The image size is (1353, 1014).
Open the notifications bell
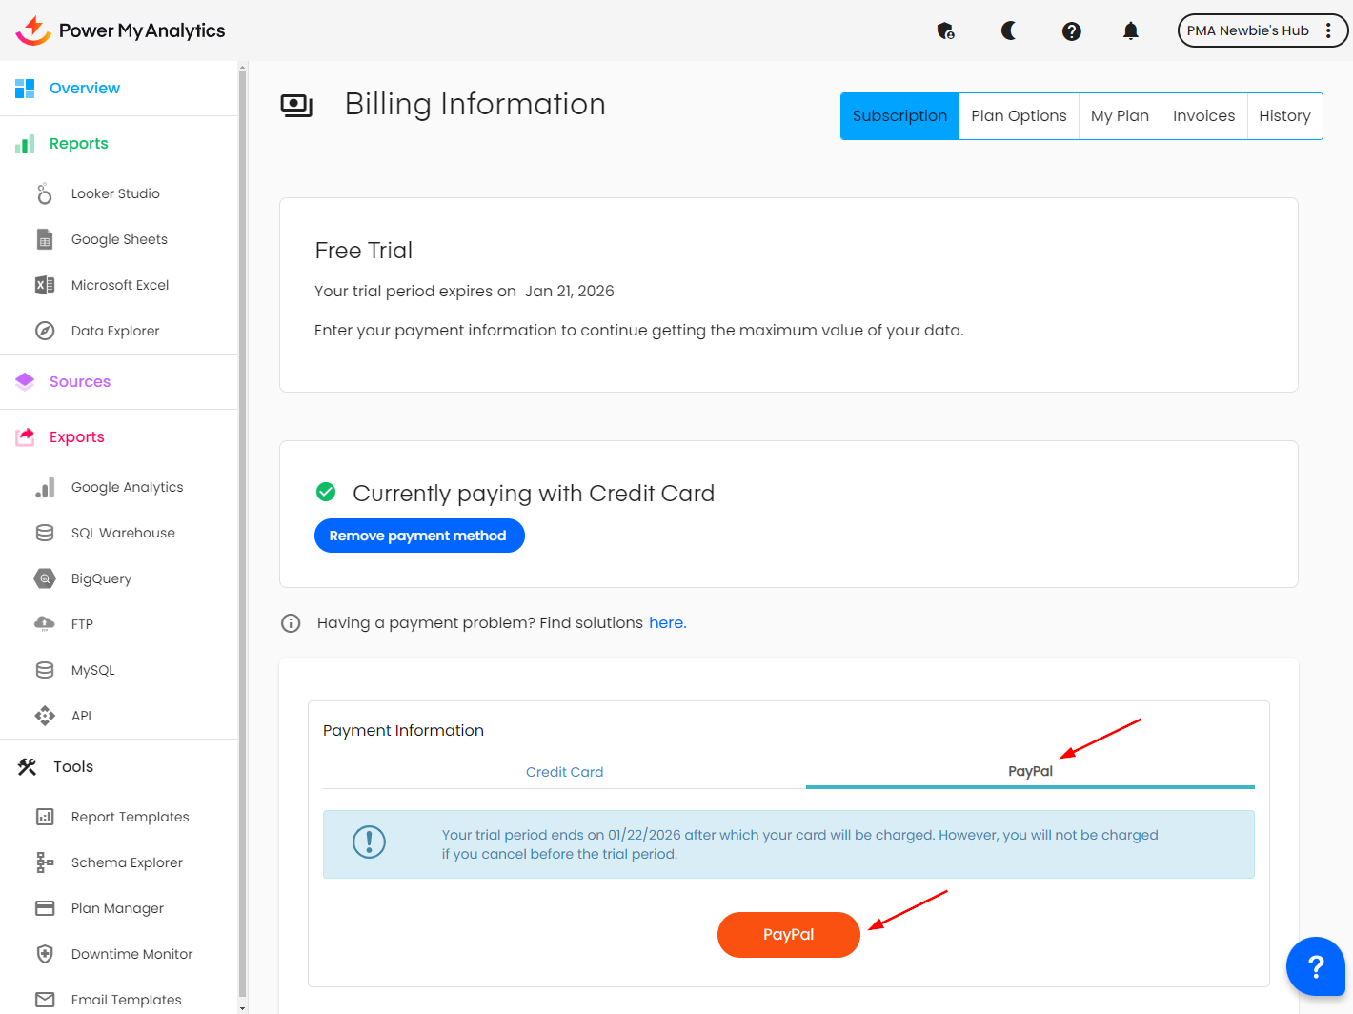[1130, 30]
